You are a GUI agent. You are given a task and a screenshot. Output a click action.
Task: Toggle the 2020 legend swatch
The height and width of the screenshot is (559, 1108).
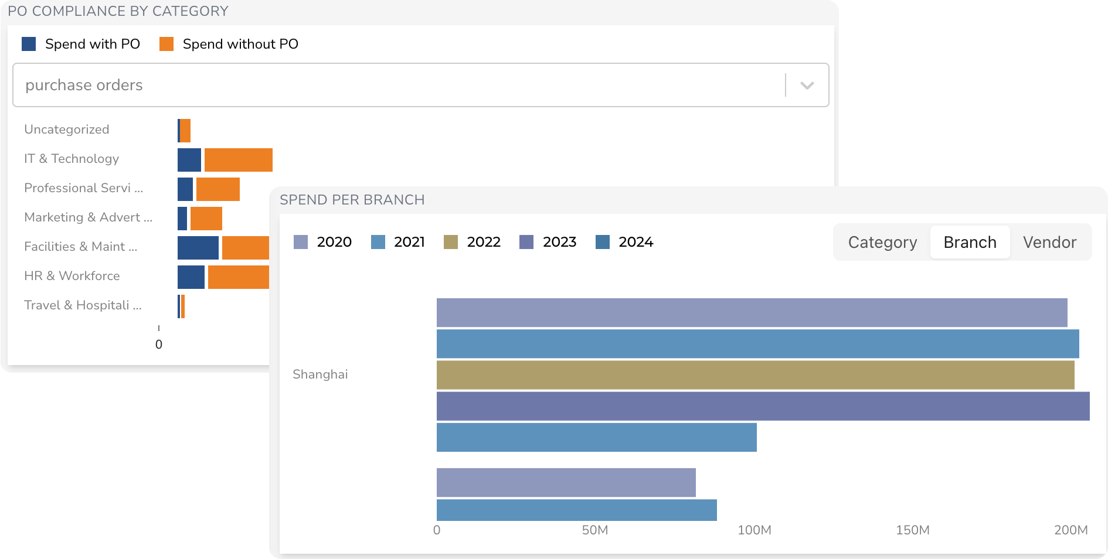tap(301, 242)
